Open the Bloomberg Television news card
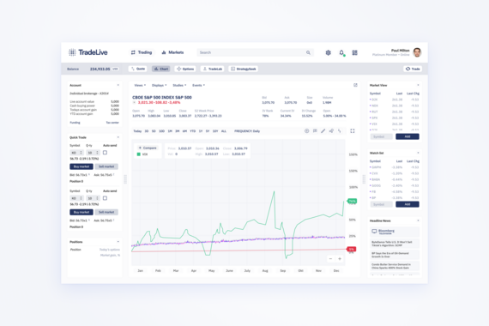 point(395,232)
